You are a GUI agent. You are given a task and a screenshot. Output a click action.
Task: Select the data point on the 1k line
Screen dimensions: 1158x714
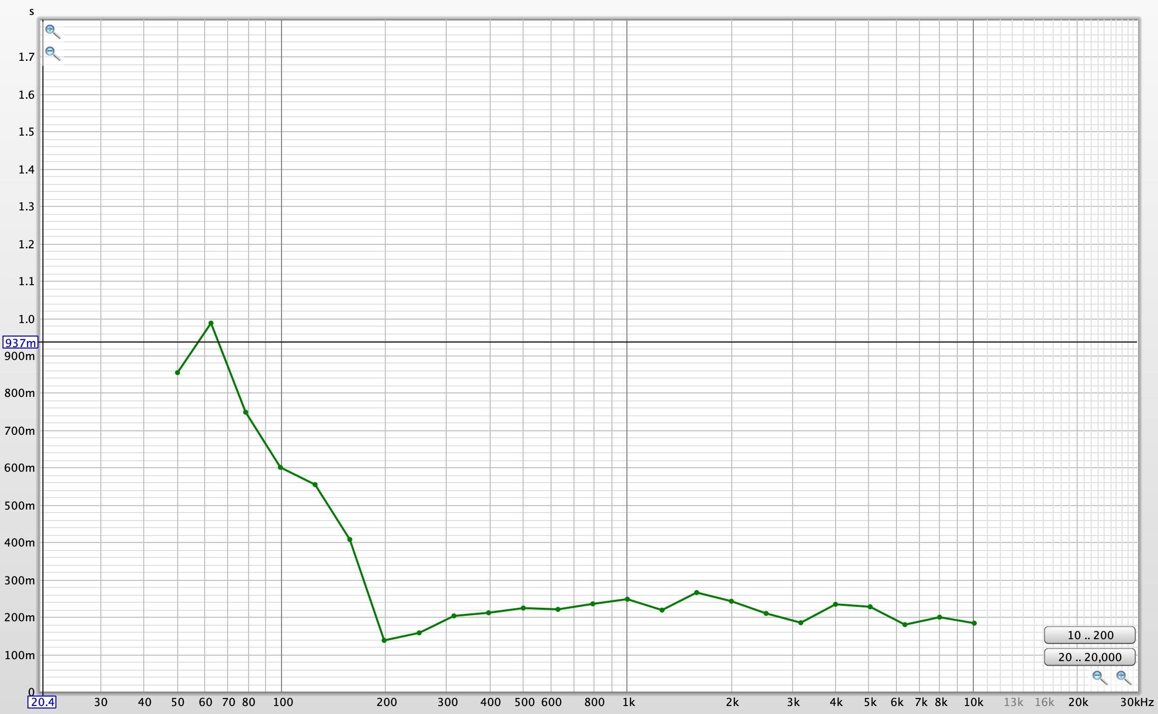coord(627,599)
